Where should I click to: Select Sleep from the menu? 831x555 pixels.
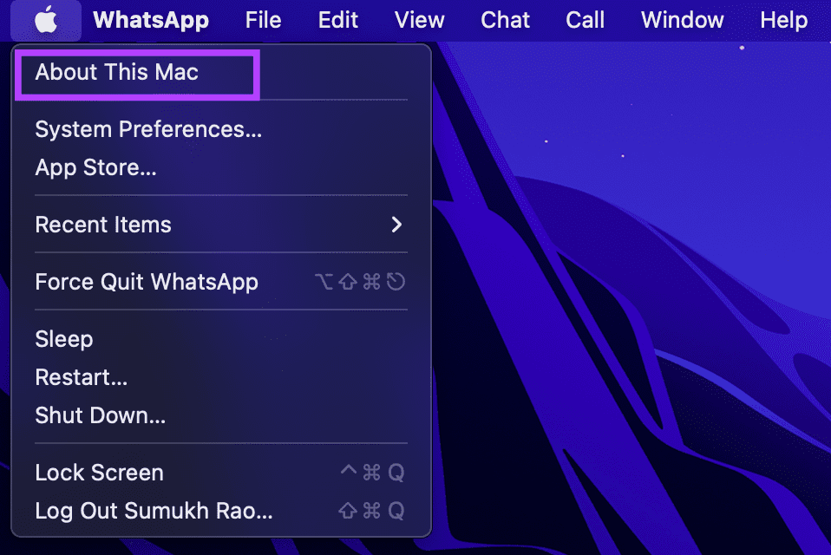221,339
